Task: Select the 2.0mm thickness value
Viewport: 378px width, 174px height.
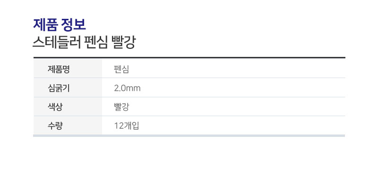Action: (x=127, y=88)
